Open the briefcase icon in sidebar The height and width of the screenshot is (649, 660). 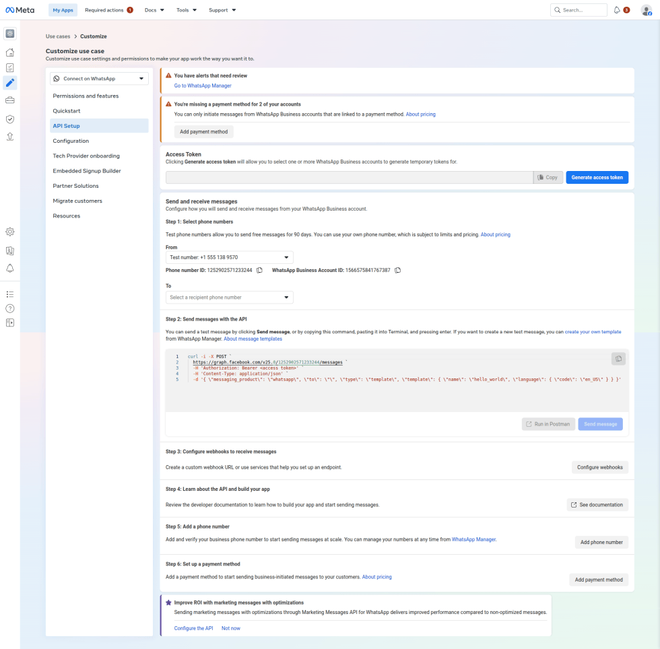point(10,100)
